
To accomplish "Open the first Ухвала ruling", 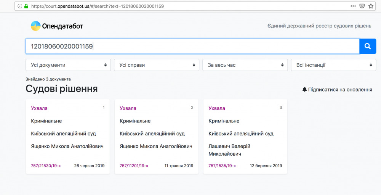I will [39, 108].
